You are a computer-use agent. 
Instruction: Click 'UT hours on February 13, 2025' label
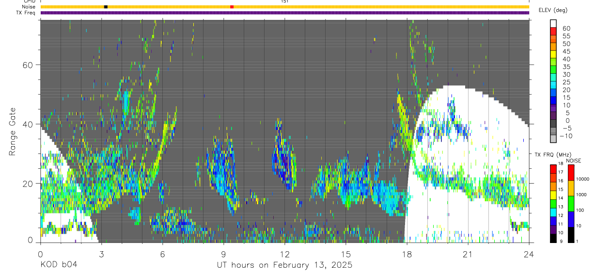click(284, 265)
